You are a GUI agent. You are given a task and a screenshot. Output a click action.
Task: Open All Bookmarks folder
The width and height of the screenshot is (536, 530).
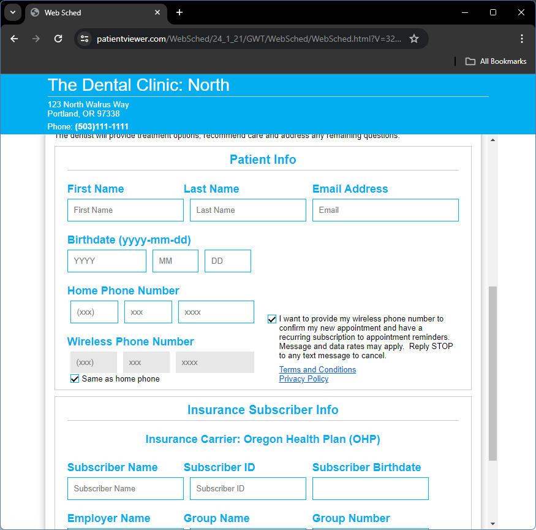[496, 61]
